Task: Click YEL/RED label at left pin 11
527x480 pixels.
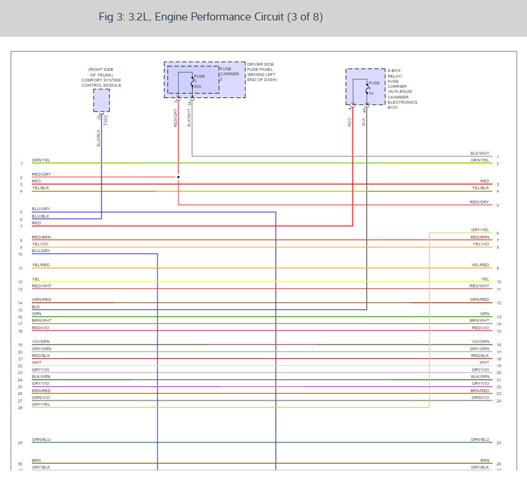Action: (x=41, y=265)
